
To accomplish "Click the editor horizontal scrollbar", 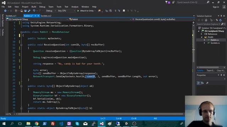I will coord(101,114).
